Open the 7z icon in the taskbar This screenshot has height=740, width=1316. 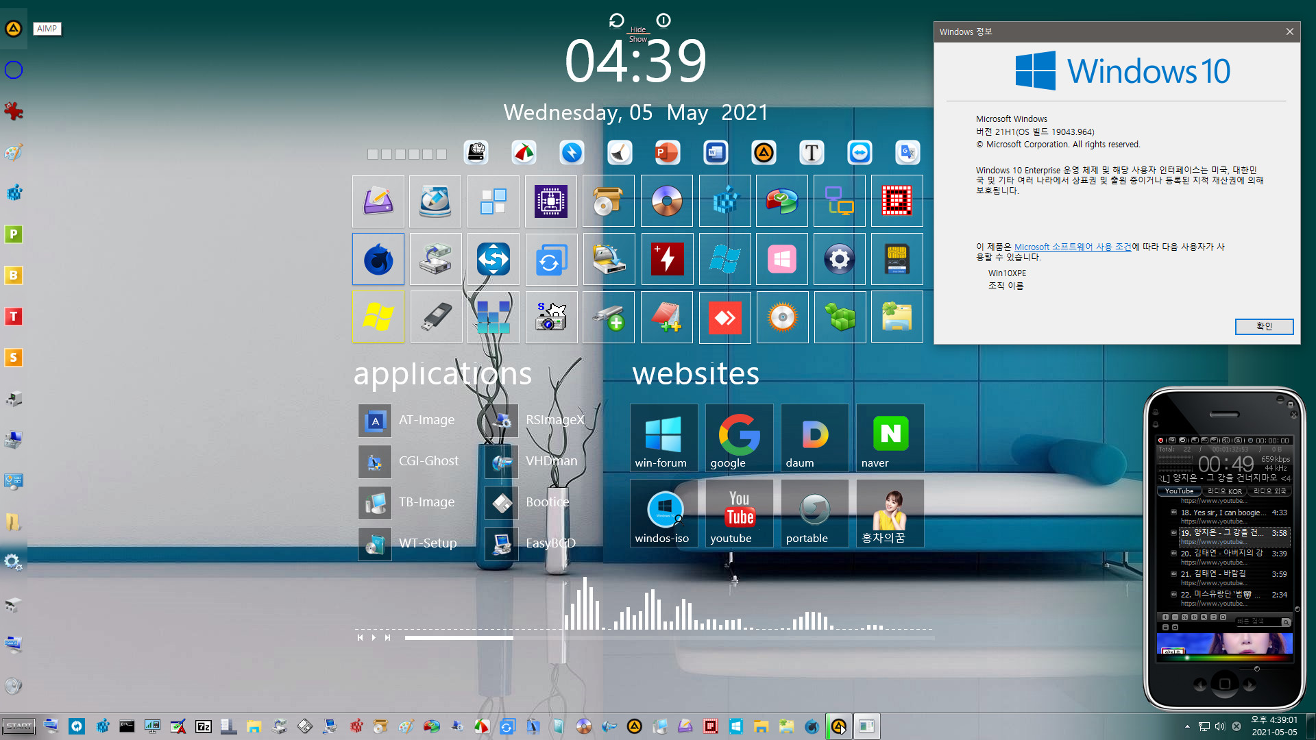[204, 726]
